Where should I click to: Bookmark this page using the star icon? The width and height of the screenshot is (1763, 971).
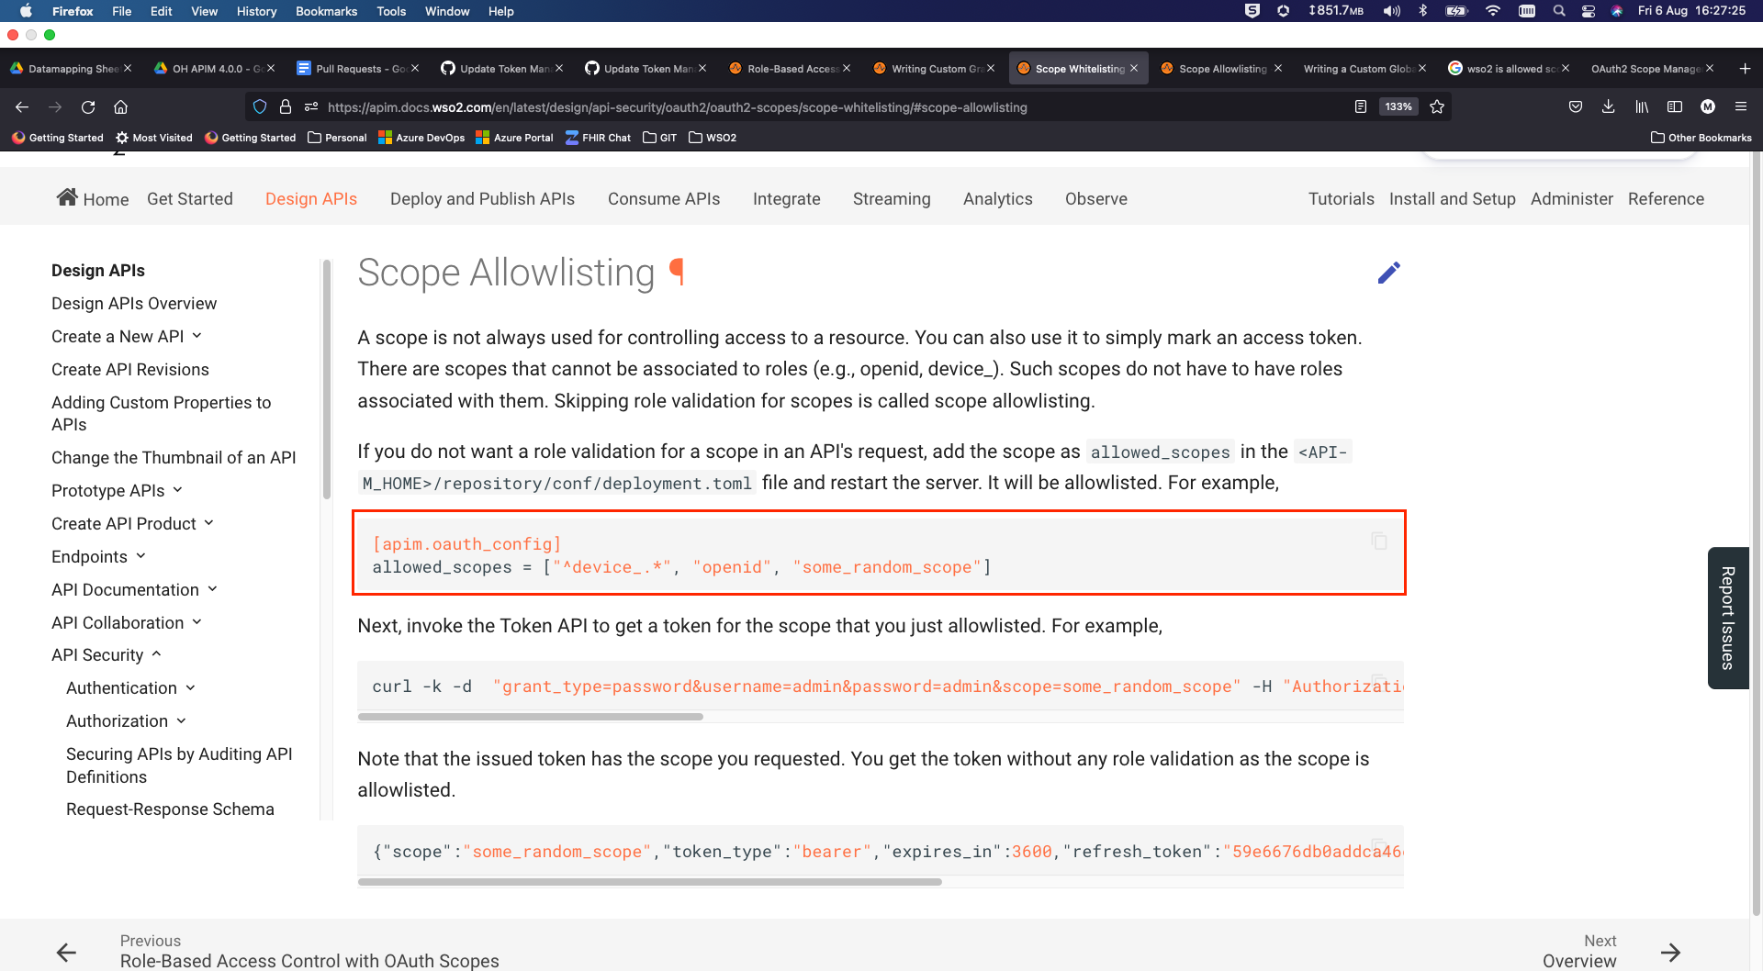click(x=1438, y=107)
